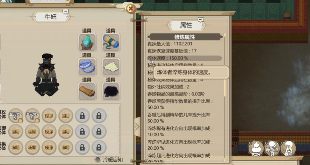Image resolution: width=310 pixels, height=165 pixels.
Task: Click the scroll down arrow in the attributes panel
Action: pos(225,160)
